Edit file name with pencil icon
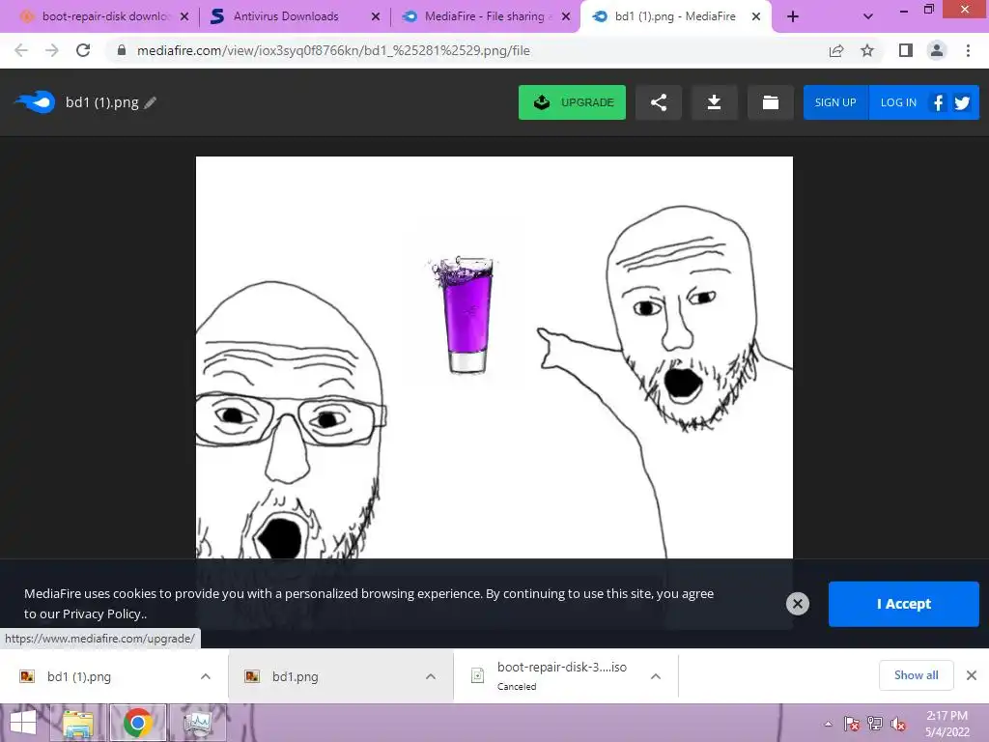 (150, 102)
